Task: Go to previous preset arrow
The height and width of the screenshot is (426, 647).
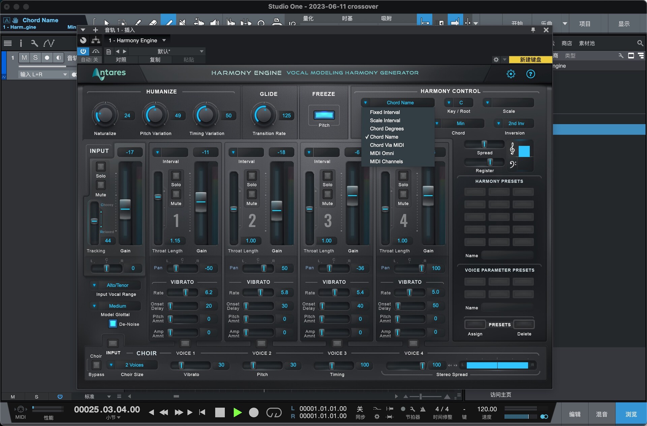Action: point(117,51)
